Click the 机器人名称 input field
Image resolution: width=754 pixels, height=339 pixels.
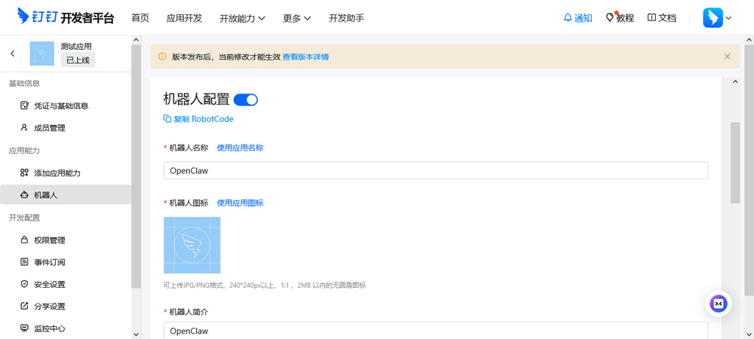[435, 170]
